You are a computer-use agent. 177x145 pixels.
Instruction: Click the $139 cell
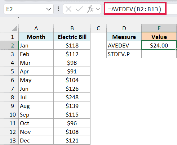tap(72, 106)
